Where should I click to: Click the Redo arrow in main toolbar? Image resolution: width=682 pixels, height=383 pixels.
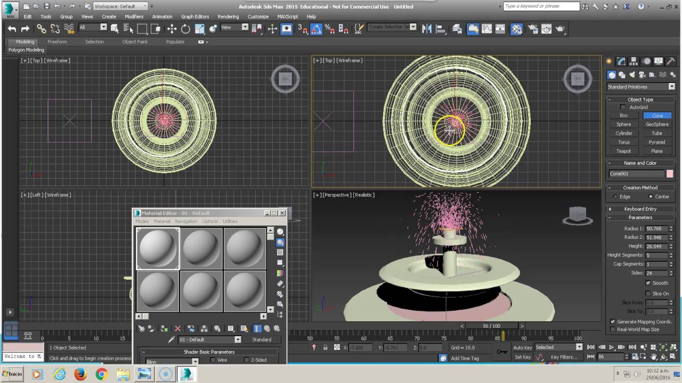pos(25,29)
